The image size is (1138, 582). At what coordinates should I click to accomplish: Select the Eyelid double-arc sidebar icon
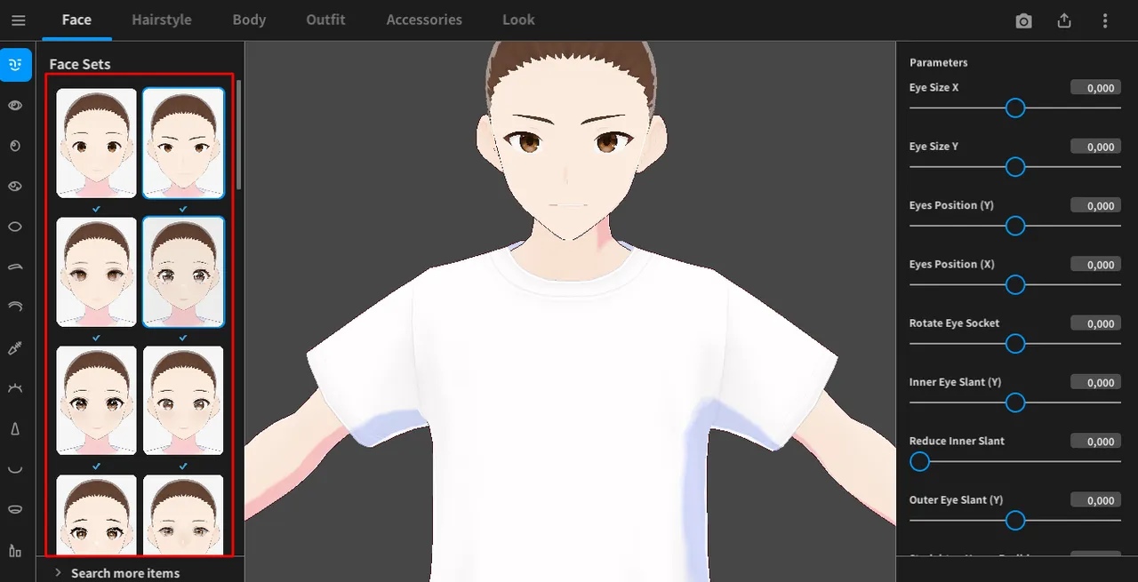point(15,307)
